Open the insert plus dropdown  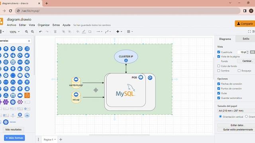point(119,32)
